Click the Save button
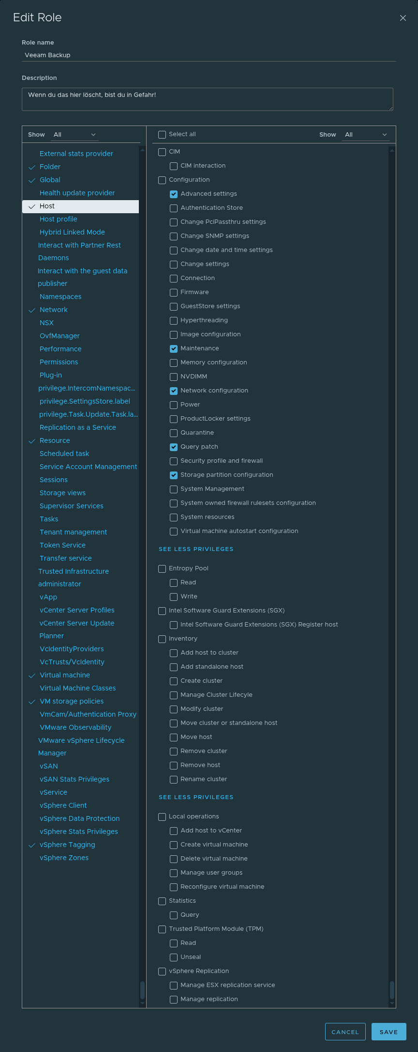Viewport: 418px width, 1052px height. pos(388,1032)
